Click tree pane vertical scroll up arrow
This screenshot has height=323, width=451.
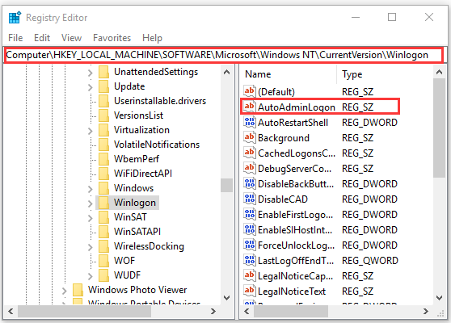click(226, 72)
